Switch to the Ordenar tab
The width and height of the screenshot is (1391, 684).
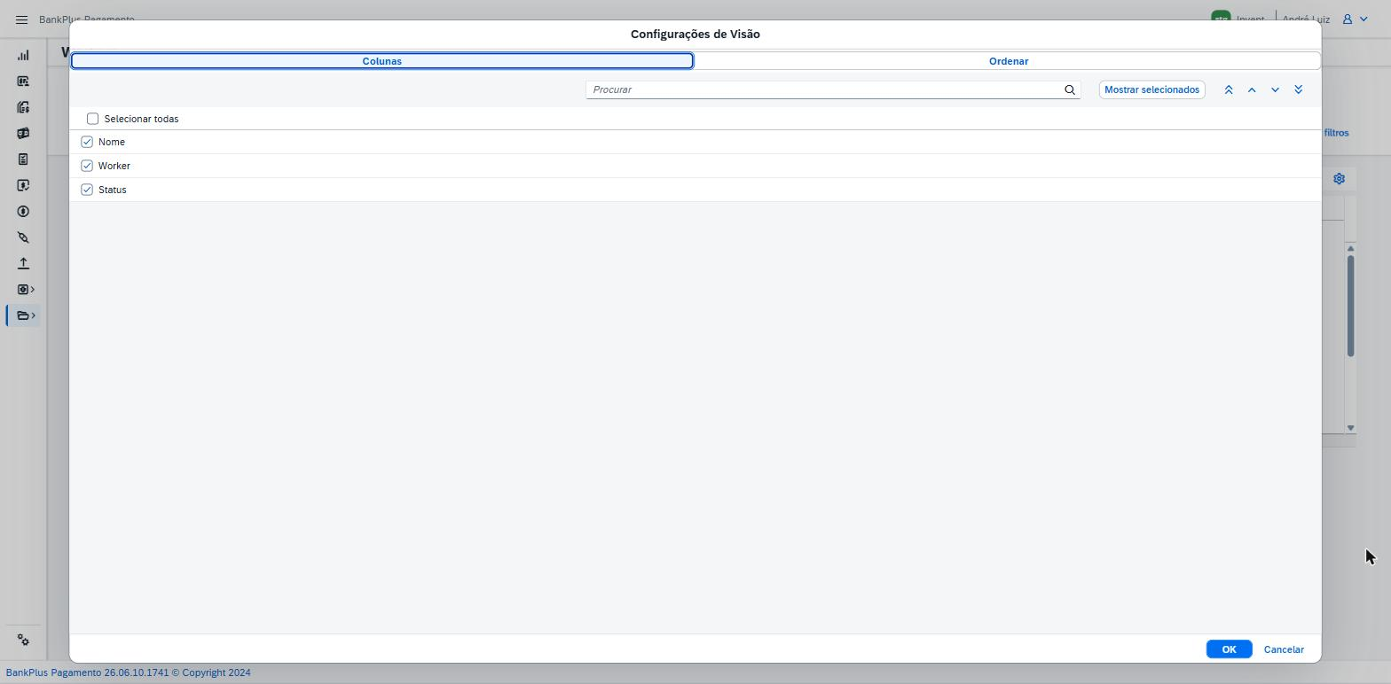point(1009,61)
